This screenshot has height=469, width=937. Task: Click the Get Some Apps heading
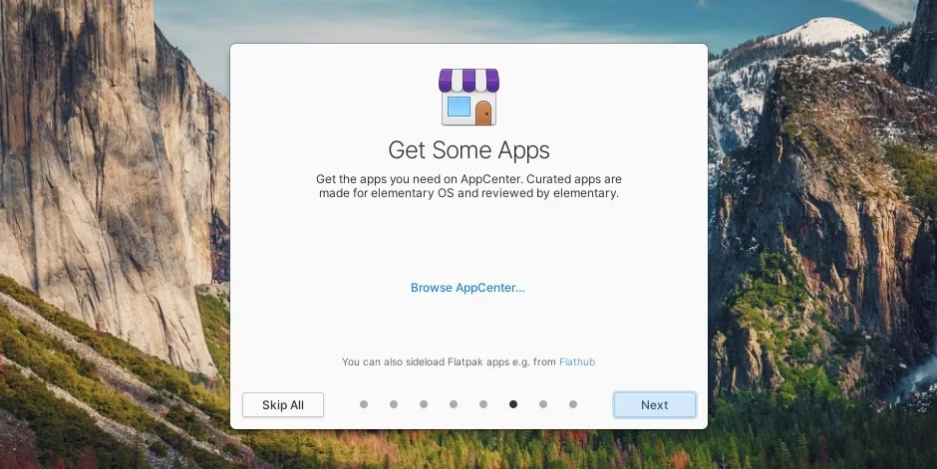[x=469, y=150]
